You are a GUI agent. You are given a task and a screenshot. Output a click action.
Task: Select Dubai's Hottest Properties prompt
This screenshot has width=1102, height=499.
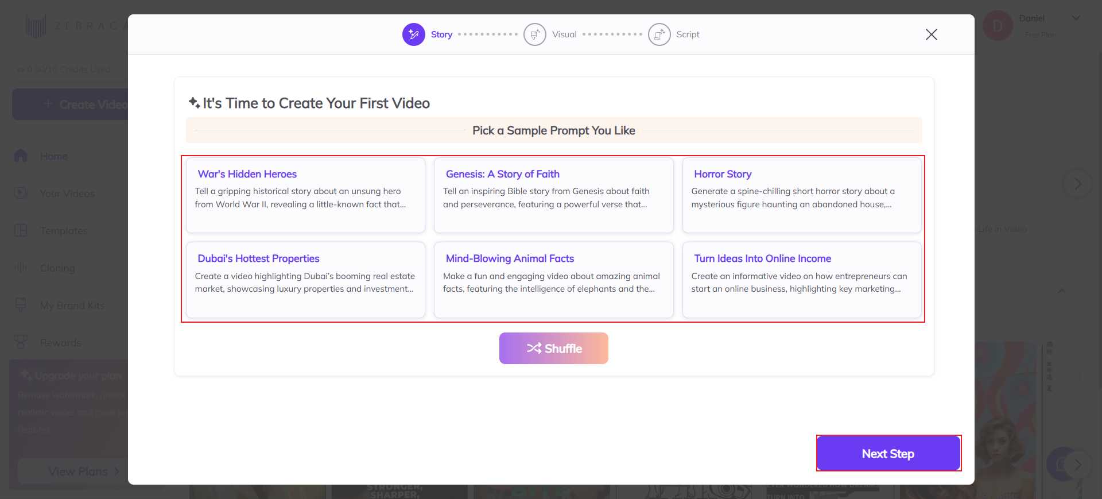point(305,280)
